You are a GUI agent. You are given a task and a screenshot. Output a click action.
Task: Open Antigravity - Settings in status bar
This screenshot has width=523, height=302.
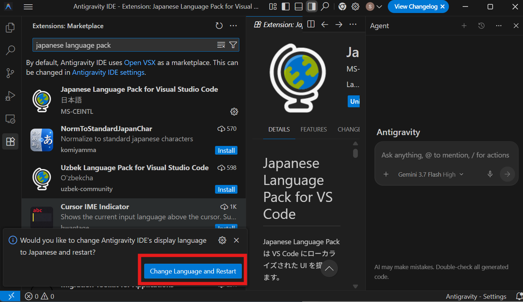(476, 296)
